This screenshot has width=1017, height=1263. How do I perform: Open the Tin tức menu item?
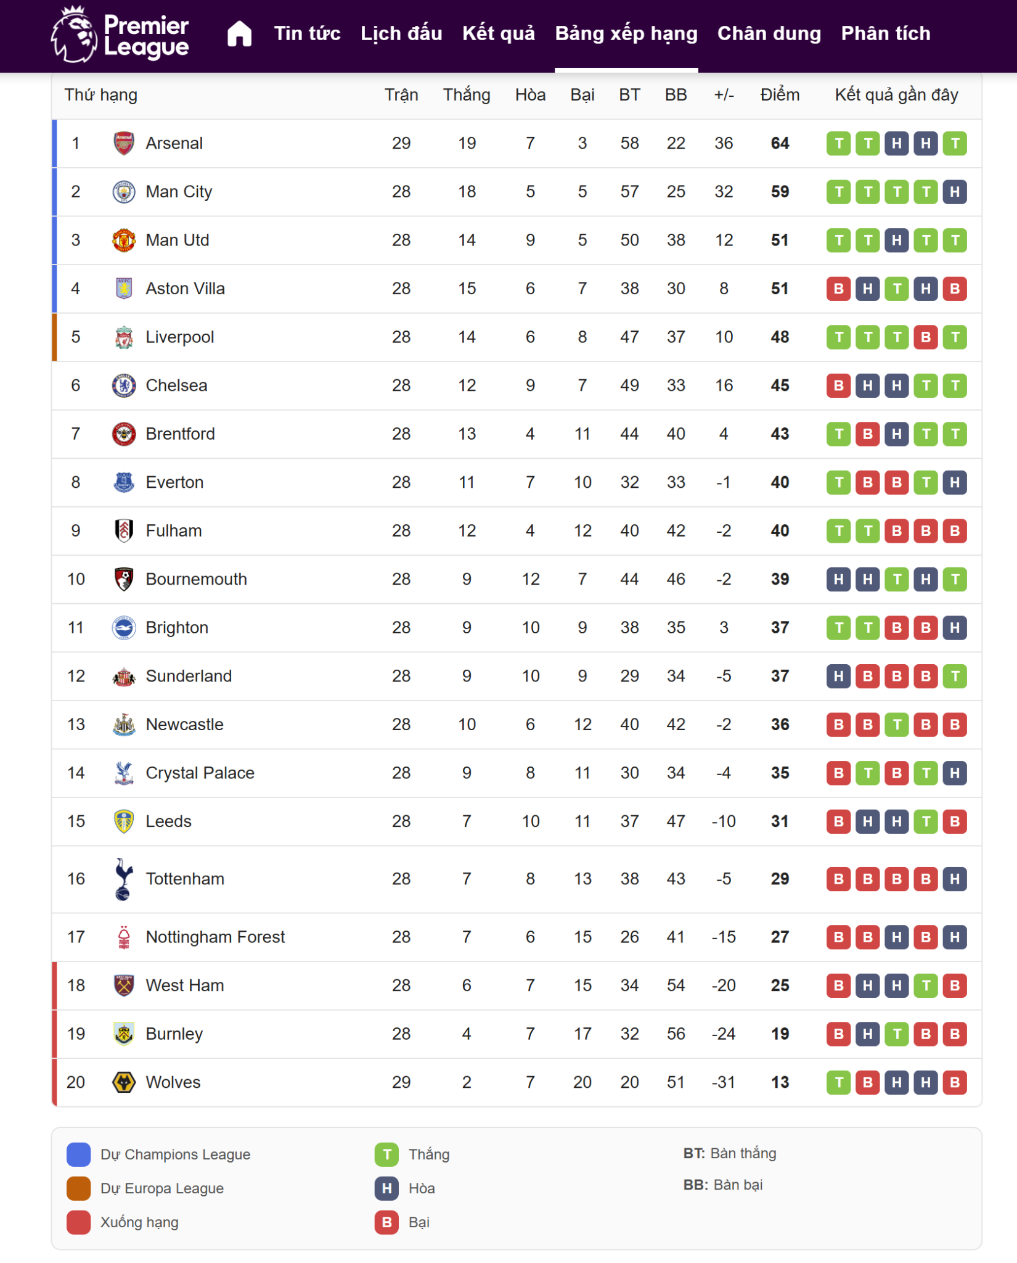pyautogui.click(x=307, y=33)
